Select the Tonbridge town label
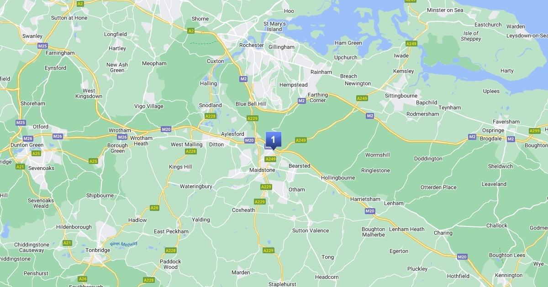 point(97,250)
